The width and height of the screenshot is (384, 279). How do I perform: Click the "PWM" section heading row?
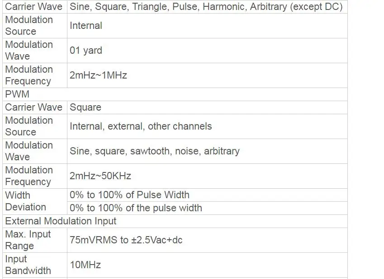coord(17,94)
